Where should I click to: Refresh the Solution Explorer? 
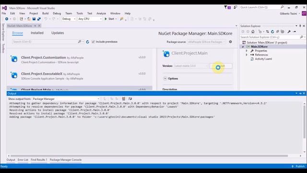272,32
